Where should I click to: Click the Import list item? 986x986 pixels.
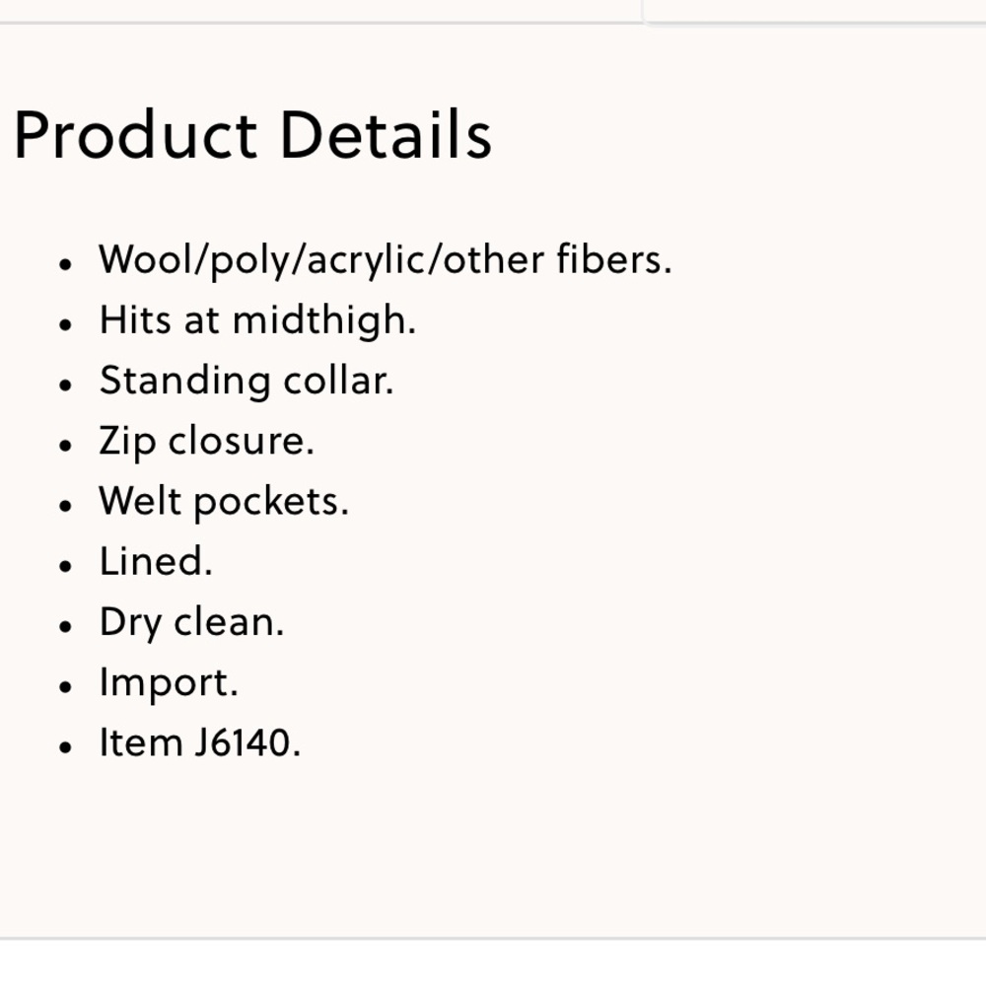(x=170, y=683)
